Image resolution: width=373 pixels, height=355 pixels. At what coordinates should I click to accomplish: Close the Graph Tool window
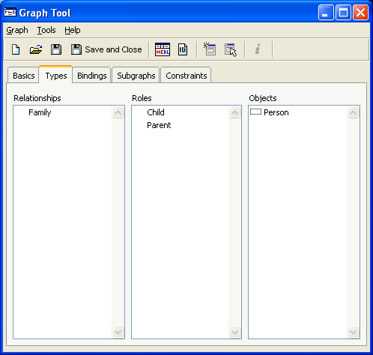(x=360, y=13)
